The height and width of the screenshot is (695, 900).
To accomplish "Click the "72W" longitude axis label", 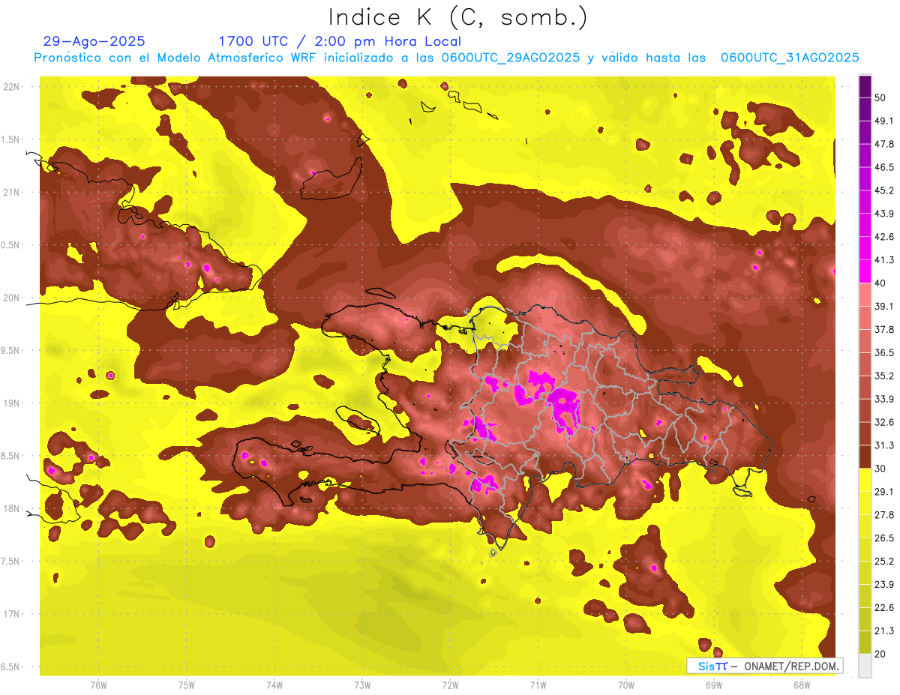I will (450, 685).
